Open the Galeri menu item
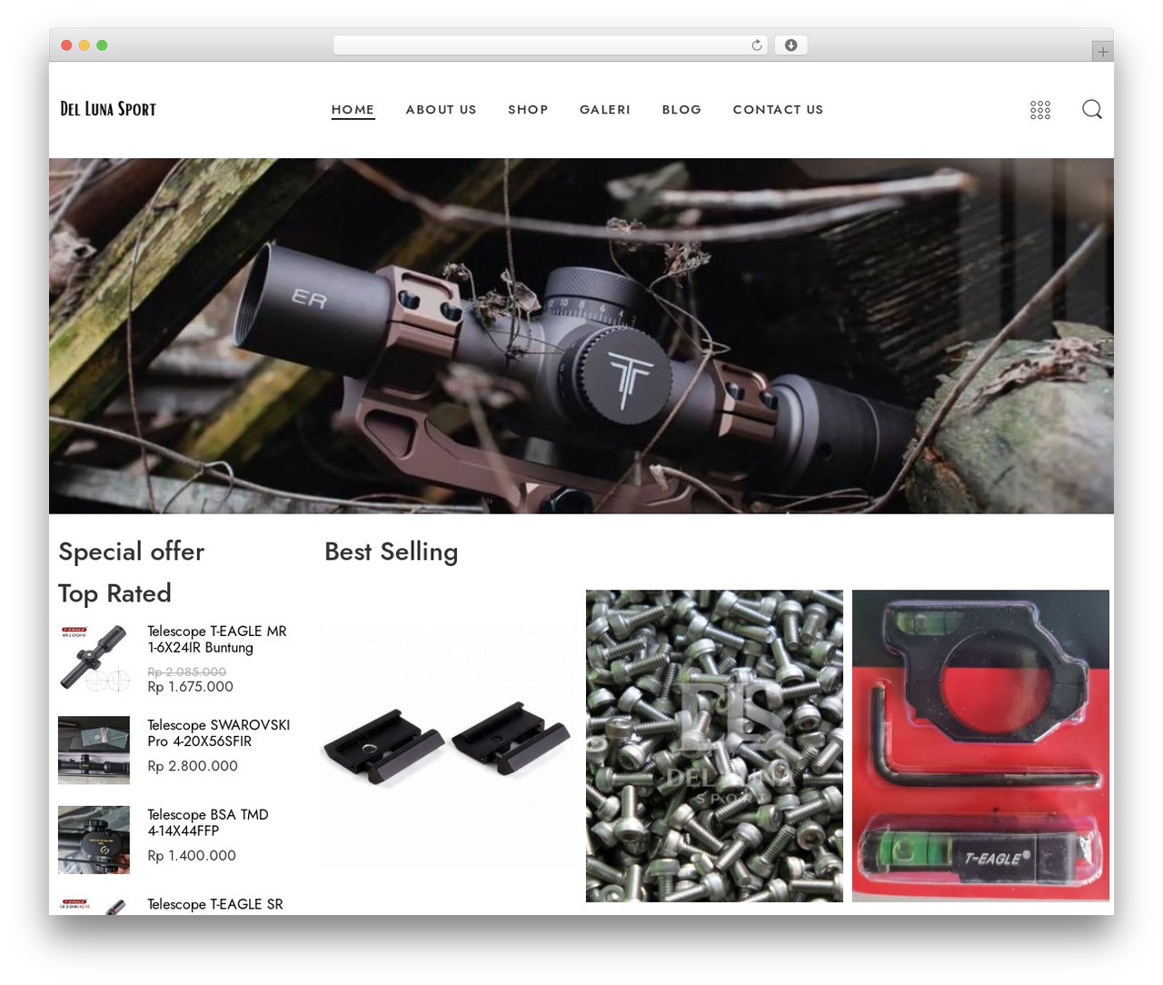The image size is (1163, 985). [605, 109]
